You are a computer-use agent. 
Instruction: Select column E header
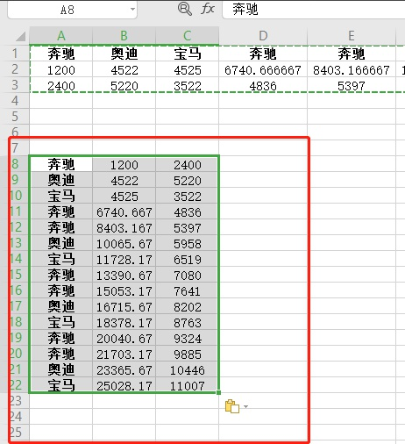click(352, 36)
